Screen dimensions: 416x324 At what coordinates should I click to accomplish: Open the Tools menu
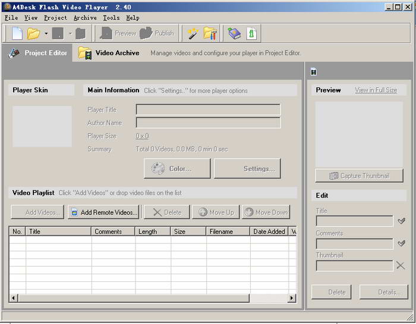pos(112,18)
